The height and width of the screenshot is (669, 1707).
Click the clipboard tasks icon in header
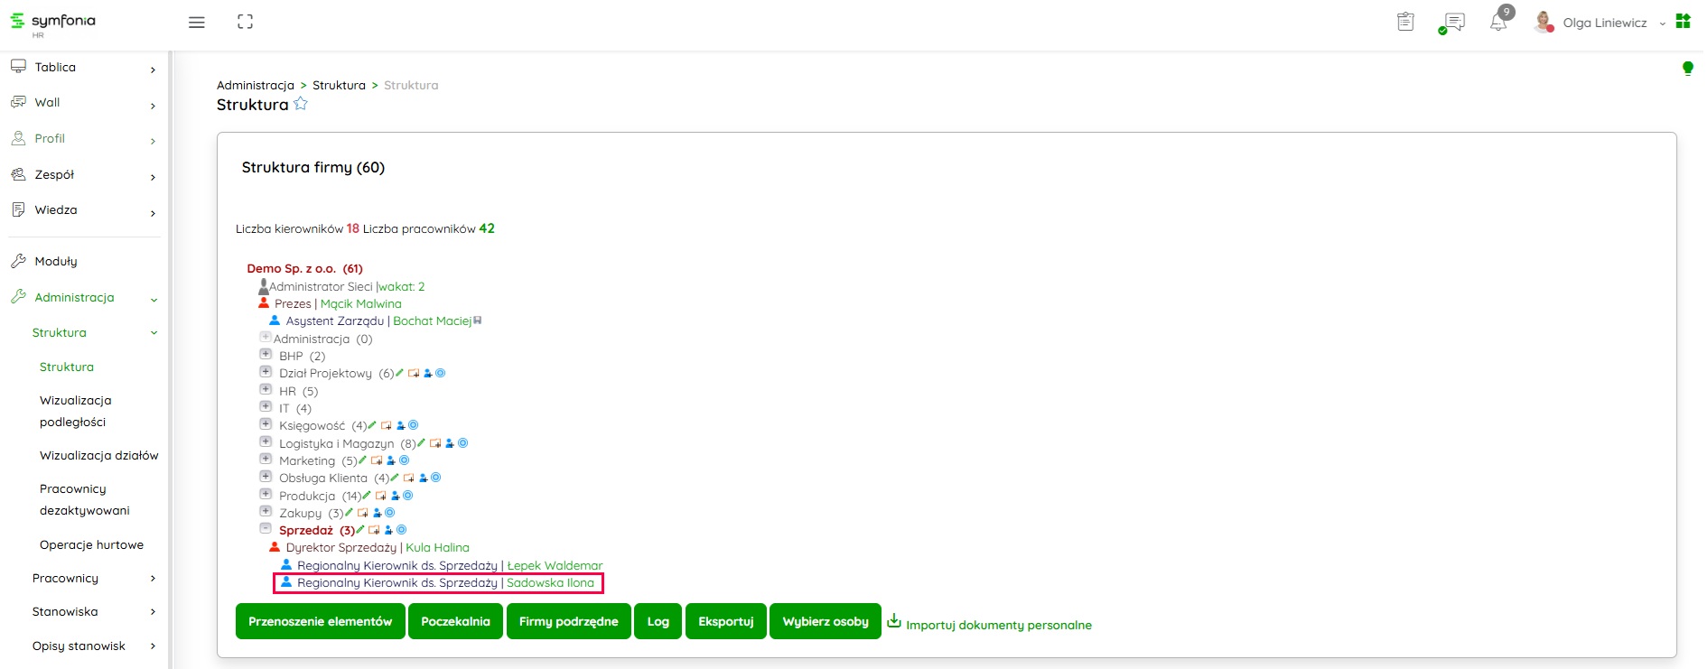[x=1405, y=22]
